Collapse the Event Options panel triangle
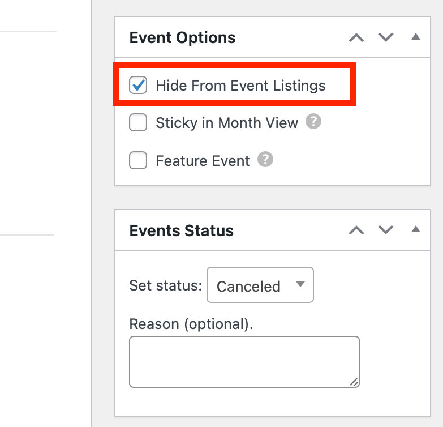 416,37
